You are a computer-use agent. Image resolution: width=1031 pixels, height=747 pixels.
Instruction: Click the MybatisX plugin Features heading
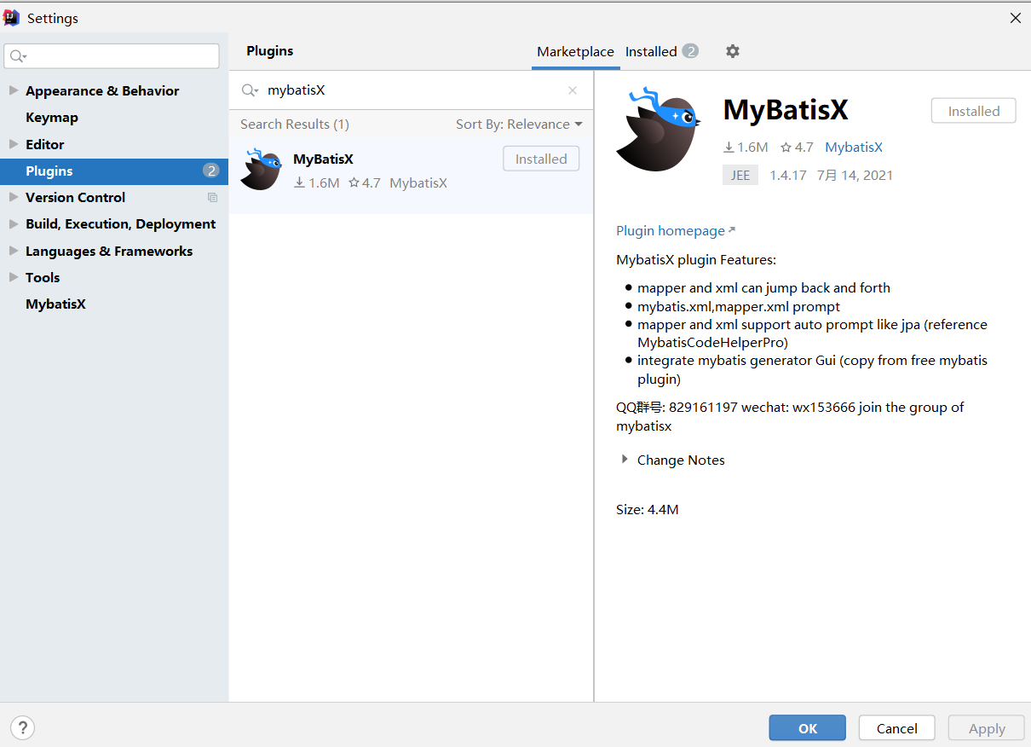click(696, 260)
